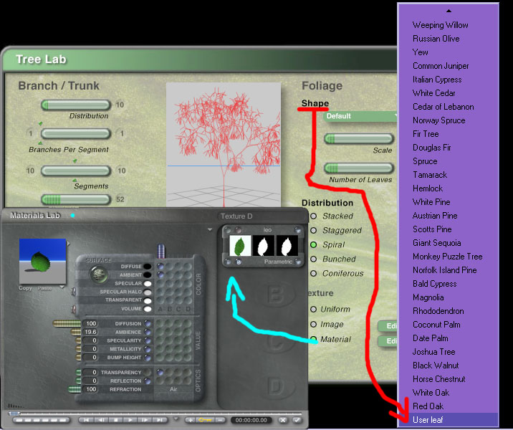Click the branch Distribution slider
Screen dimensions: 513x430
(76, 105)
